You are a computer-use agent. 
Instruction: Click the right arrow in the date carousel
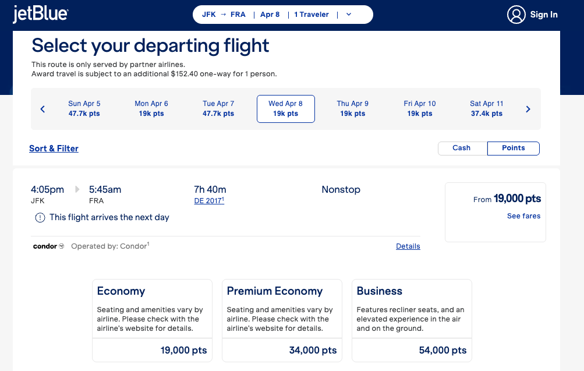(x=528, y=108)
